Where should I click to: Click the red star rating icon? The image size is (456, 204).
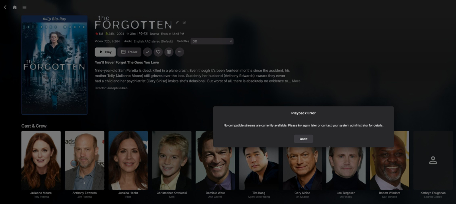(x=97, y=34)
